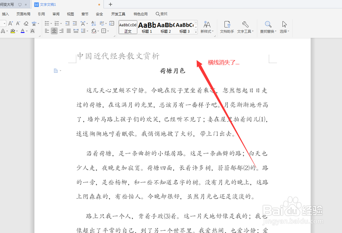
Task: Apply paragraph shading fill bucket
Action: pos(94,31)
